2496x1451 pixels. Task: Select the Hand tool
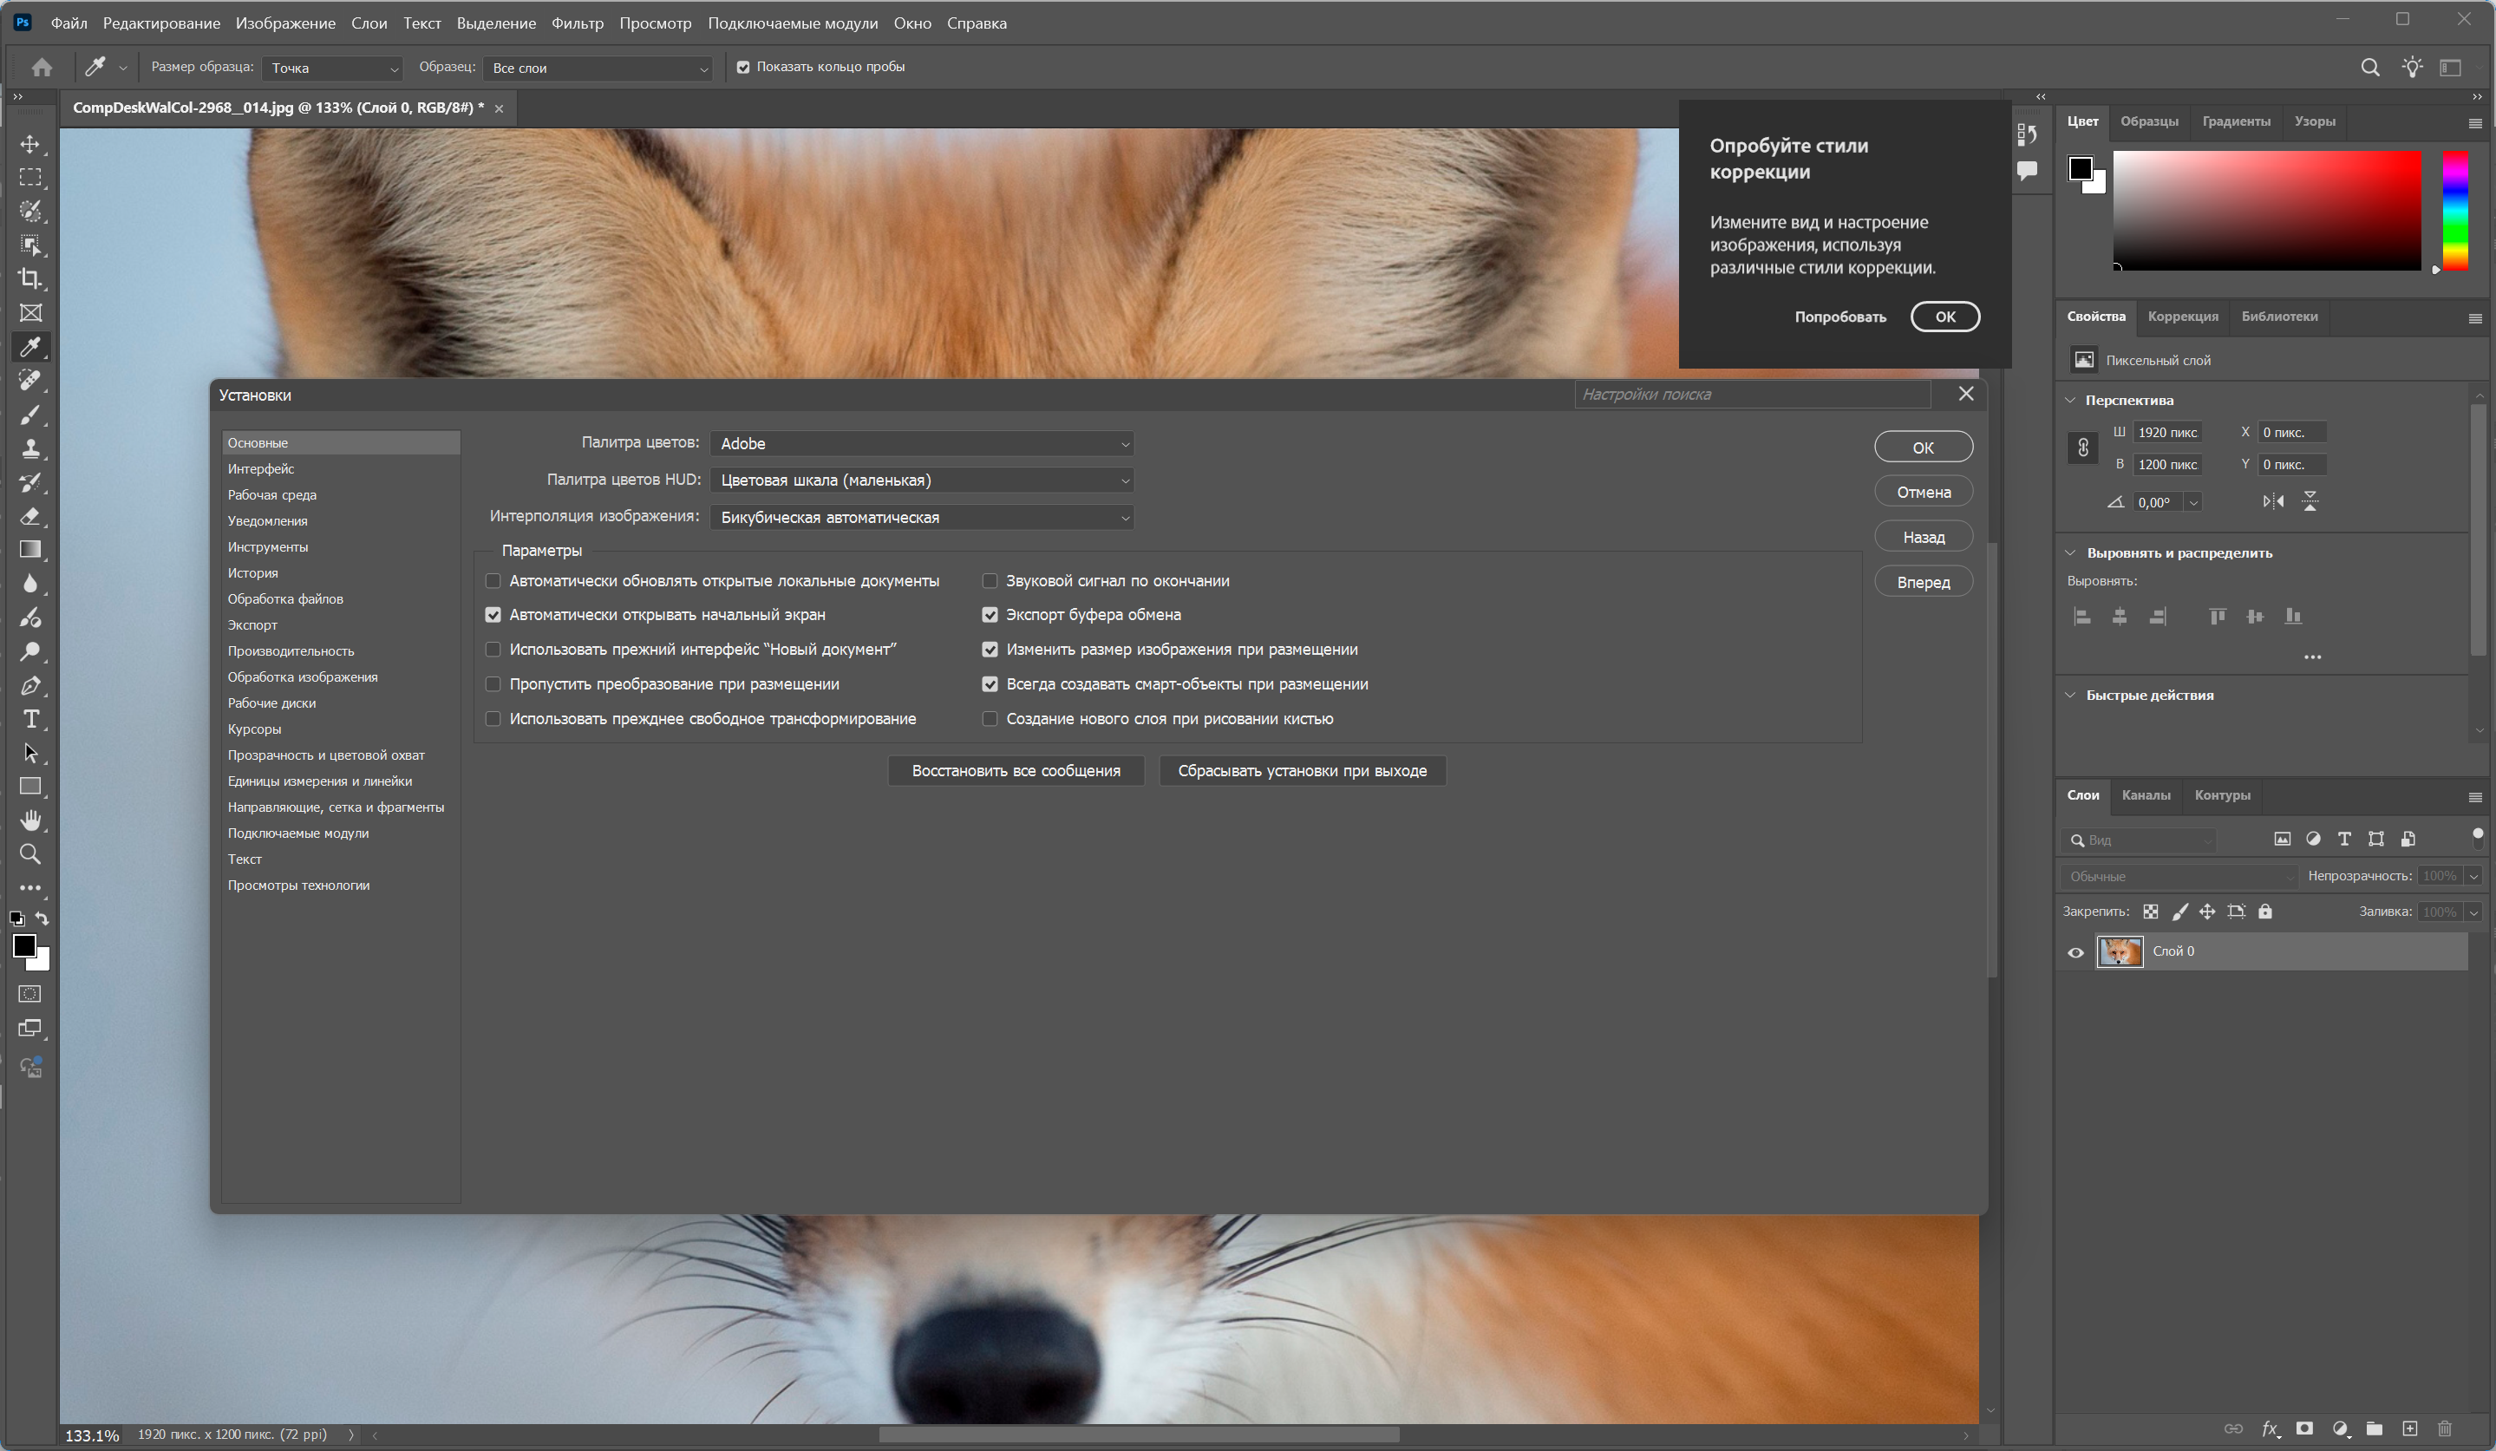[30, 820]
